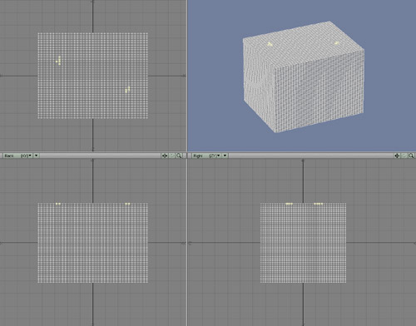Open the Right (ZY) view type dropdown
416x326 pixels.
[207, 156]
